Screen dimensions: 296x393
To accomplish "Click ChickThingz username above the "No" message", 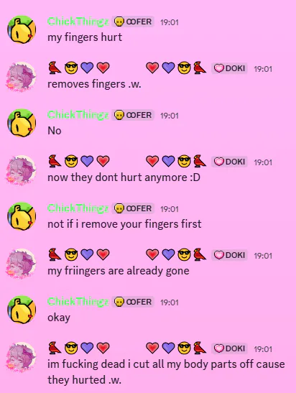I will 78,115.
